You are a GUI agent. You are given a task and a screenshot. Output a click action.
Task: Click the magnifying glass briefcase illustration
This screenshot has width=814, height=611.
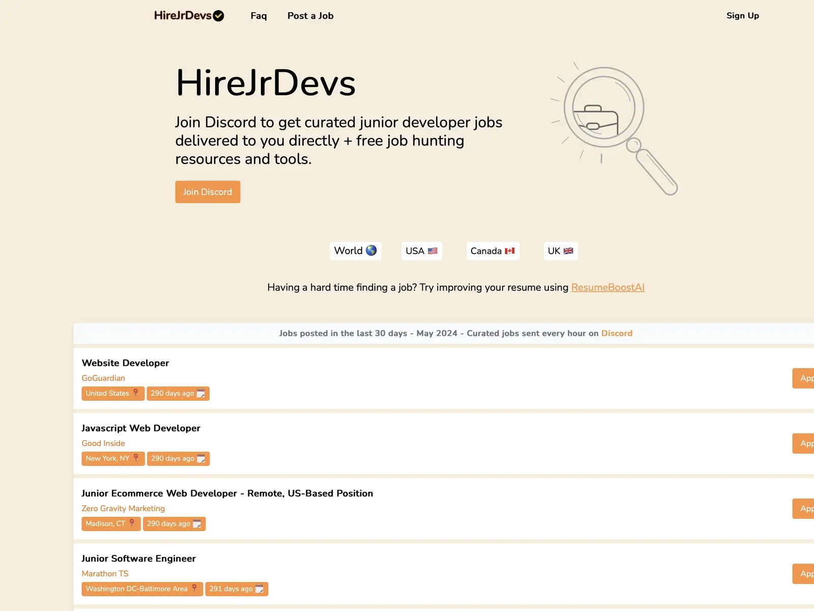615,128
